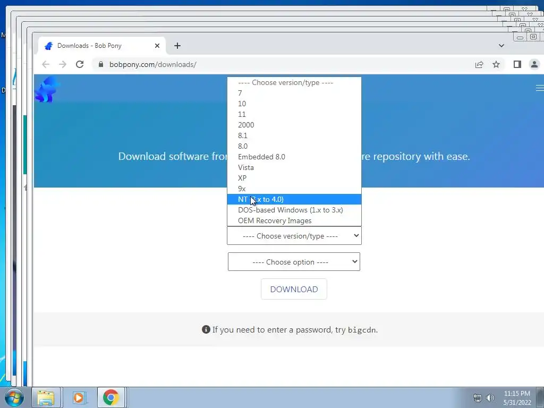This screenshot has width=544, height=408.
Task: Open the volume speaker tray icon
Action: tap(490, 398)
